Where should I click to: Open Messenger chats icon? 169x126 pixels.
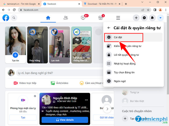[144, 18]
